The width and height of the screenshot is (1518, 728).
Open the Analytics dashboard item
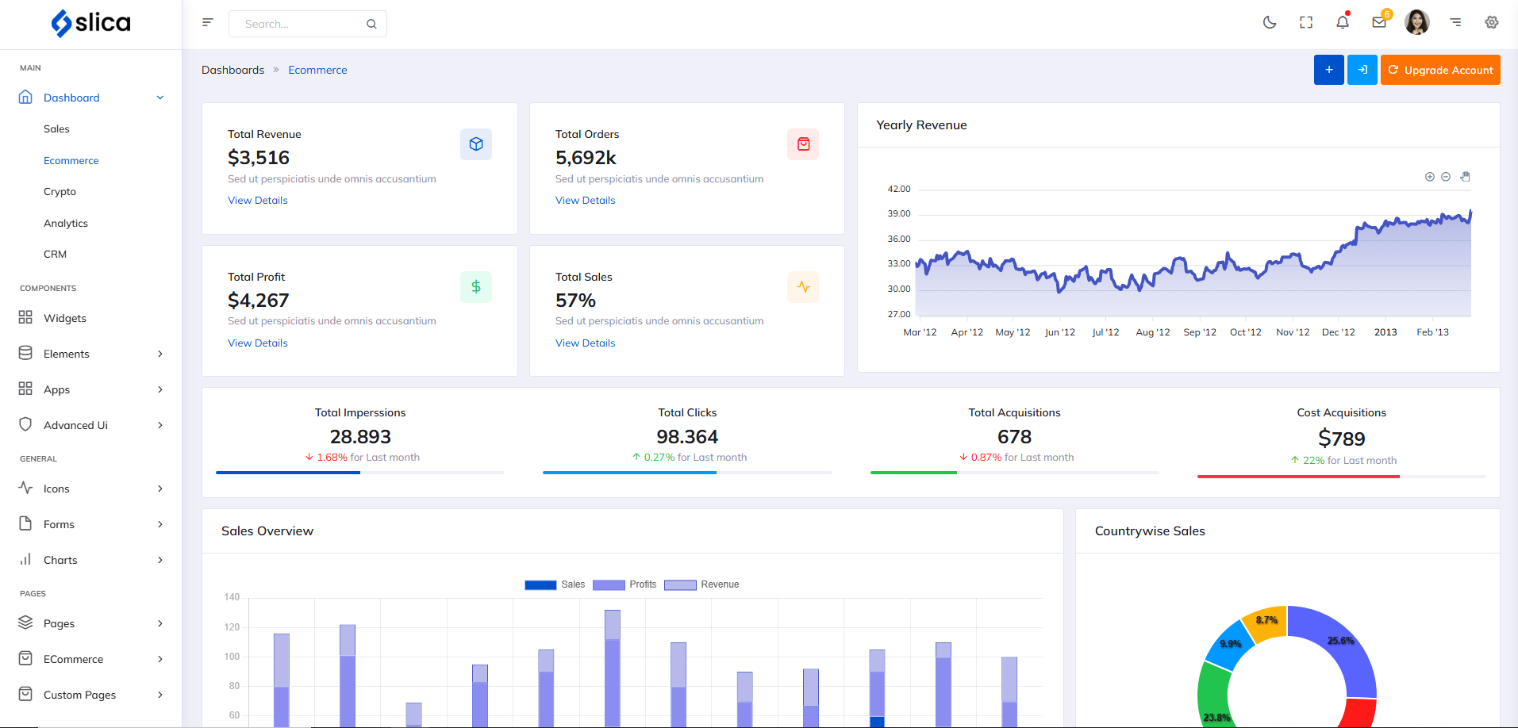pos(66,223)
